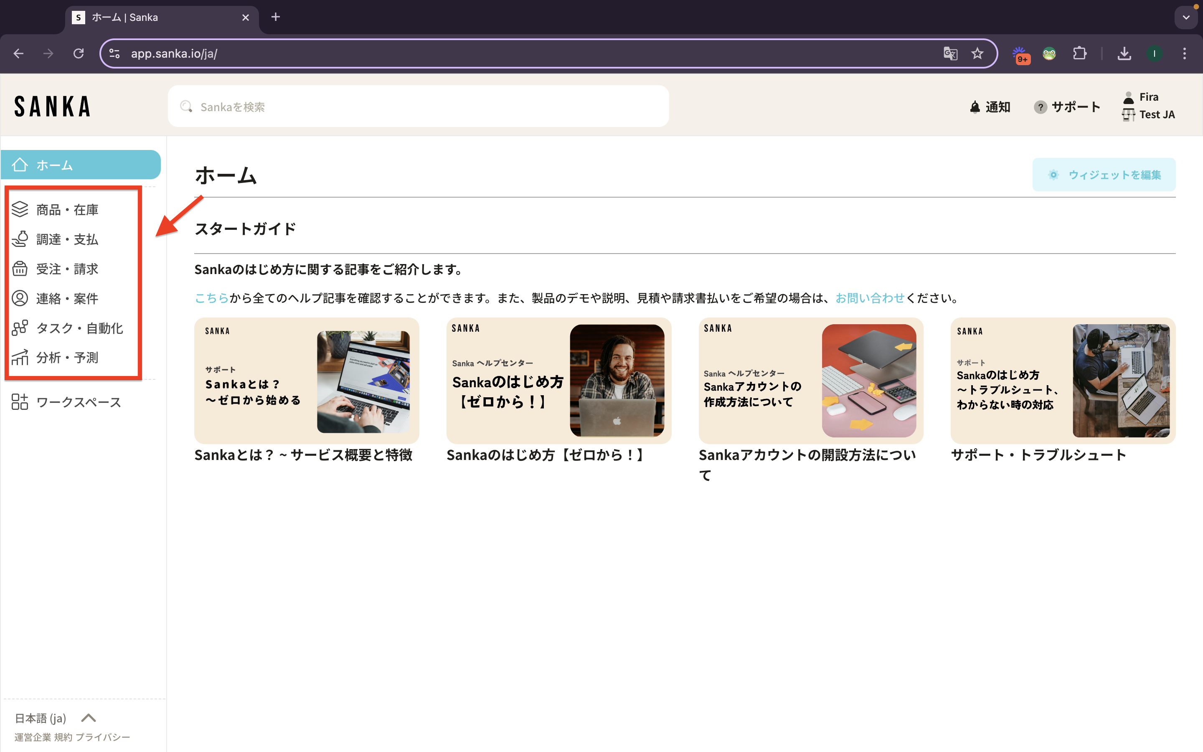The width and height of the screenshot is (1203, 752).
Task: Open the Sankaのはじめ方【ゼロから！】 article thumbnail
Action: [x=558, y=381]
